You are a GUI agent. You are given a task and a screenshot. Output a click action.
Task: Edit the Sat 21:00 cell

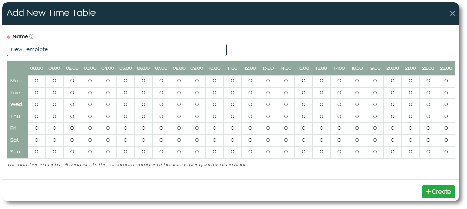410,140
